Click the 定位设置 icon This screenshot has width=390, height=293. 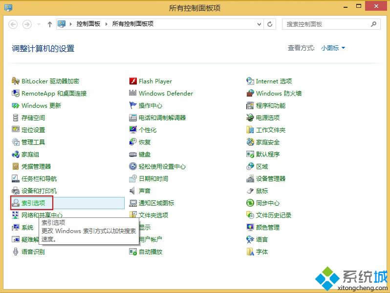(16, 130)
